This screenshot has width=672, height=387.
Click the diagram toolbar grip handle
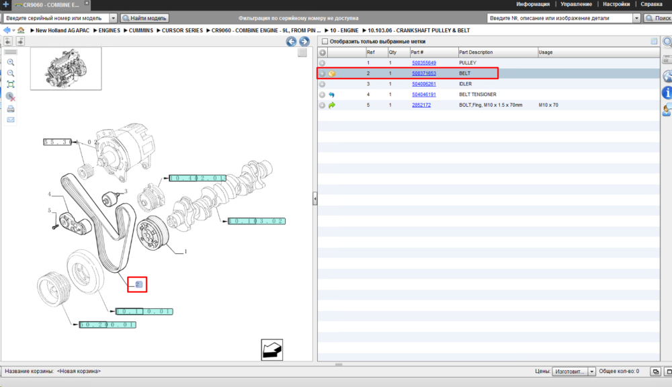[11, 52]
